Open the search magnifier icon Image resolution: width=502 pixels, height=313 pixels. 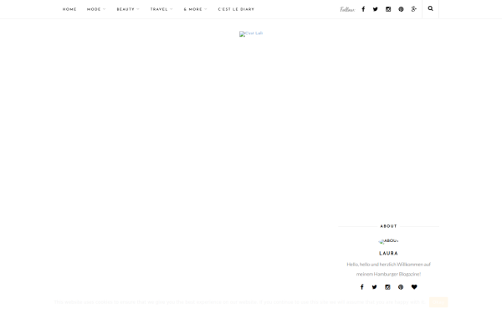[430, 8]
